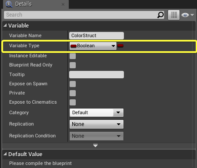Viewport: 197px width, 168px height.
Task: Tick the Private checkbox
Action: [x=73, y=93]
